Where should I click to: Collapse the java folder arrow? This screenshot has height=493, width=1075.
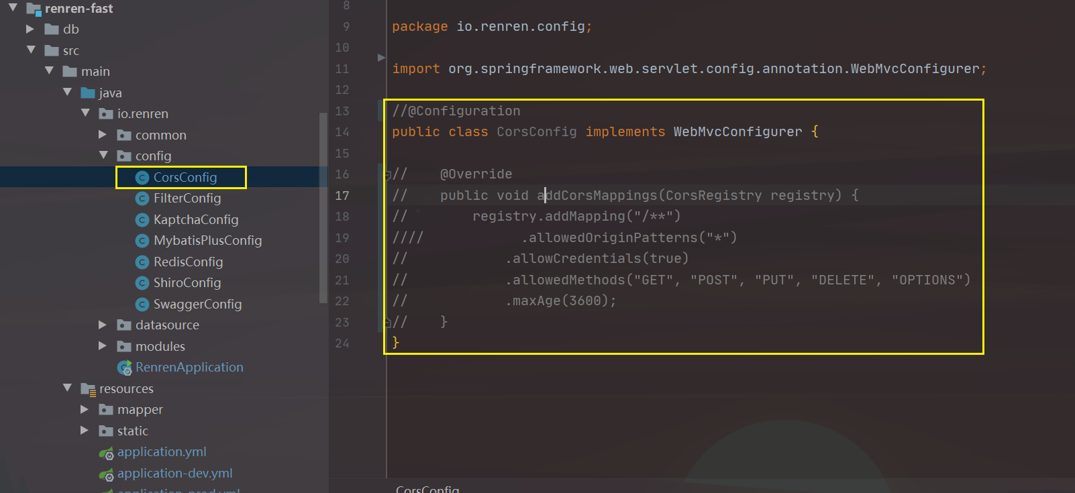click(67, 92)
